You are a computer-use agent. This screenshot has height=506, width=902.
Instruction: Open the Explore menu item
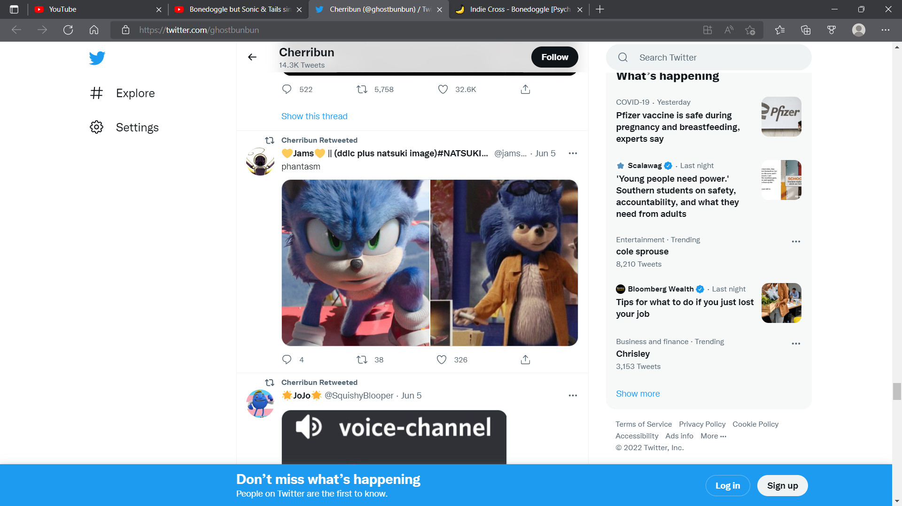(x=122, y=93)
